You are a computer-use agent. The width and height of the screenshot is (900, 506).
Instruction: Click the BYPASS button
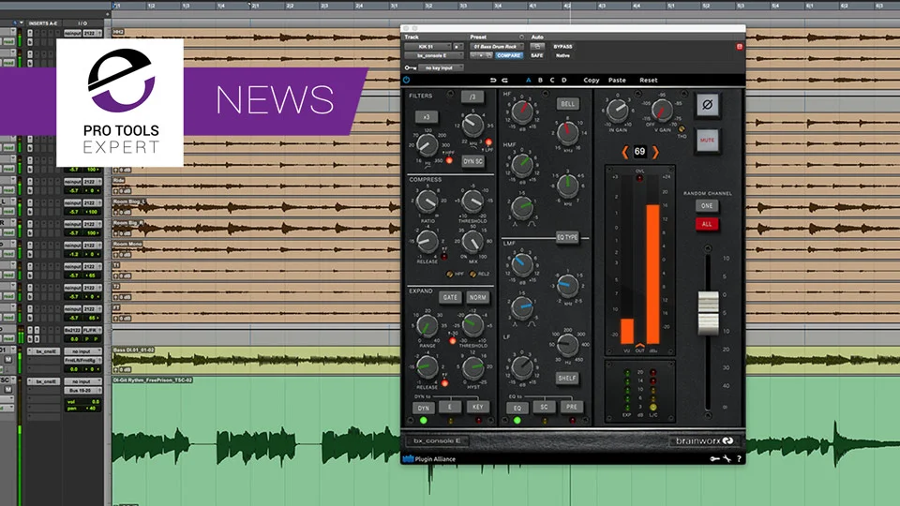pyautogui.click(x=562, y=47)
